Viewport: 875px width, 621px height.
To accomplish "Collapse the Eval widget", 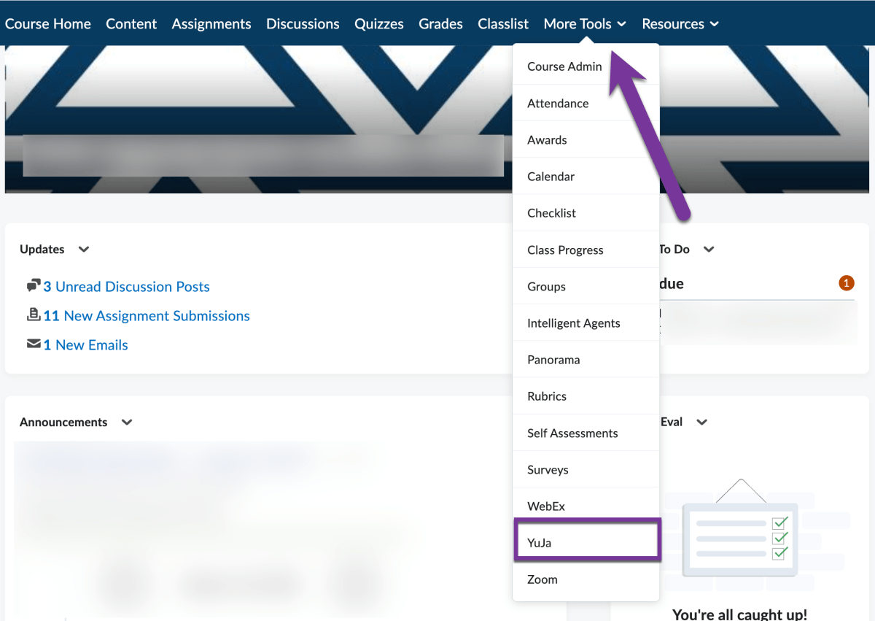I will pyautogui.click(x=701, y=422).
